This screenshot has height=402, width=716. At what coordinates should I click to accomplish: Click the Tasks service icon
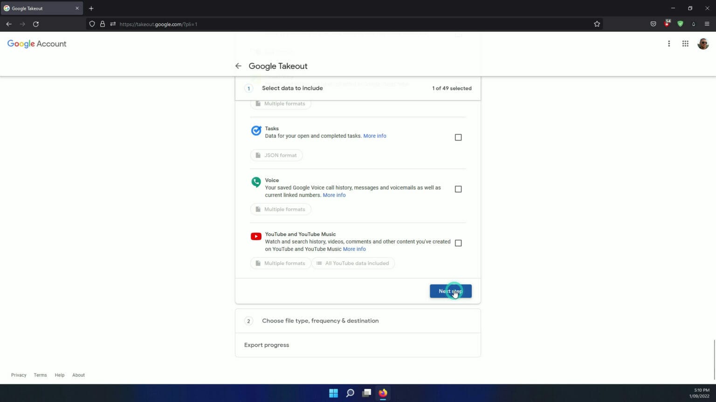(x=256, y=131)
